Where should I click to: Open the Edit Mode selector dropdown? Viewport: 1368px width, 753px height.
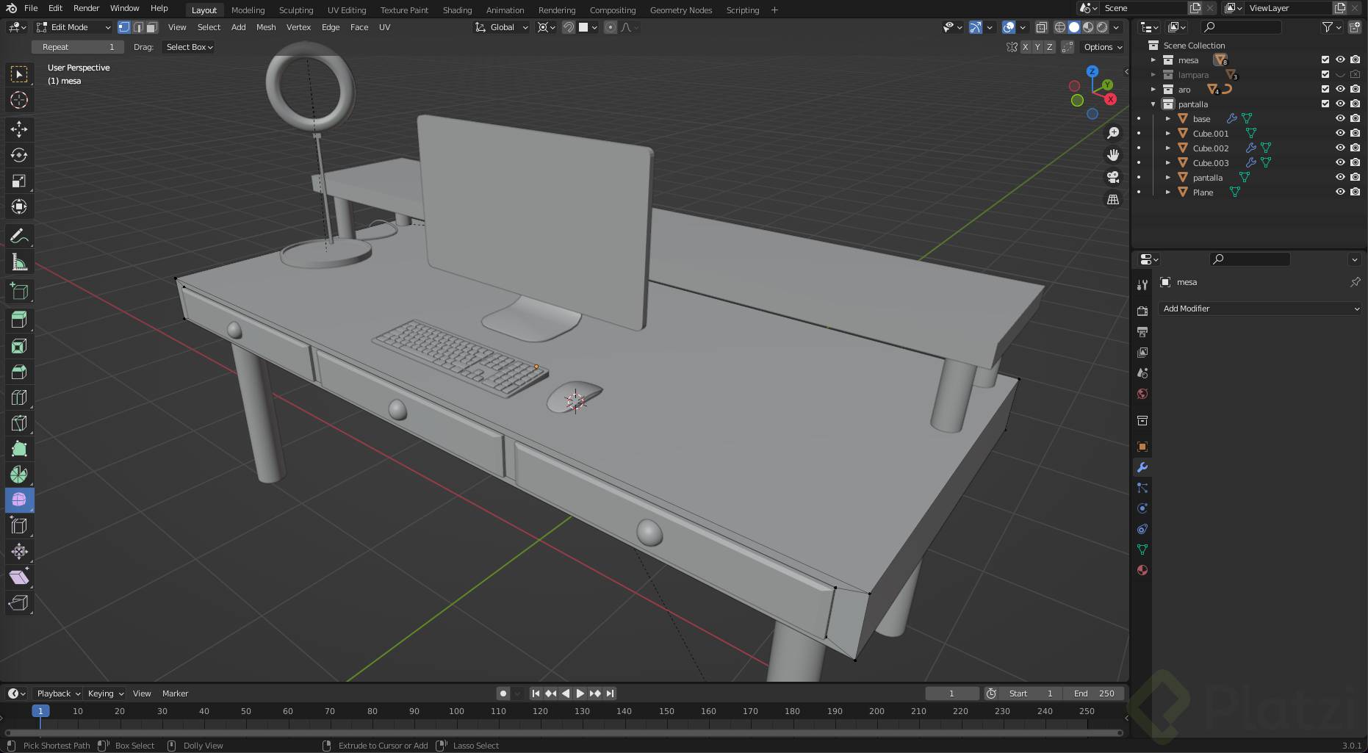(x=73, y=27)
